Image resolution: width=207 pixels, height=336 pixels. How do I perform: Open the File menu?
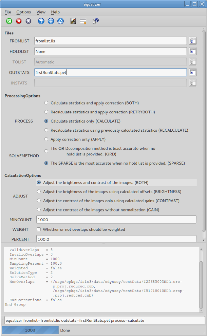coord(8,12)
